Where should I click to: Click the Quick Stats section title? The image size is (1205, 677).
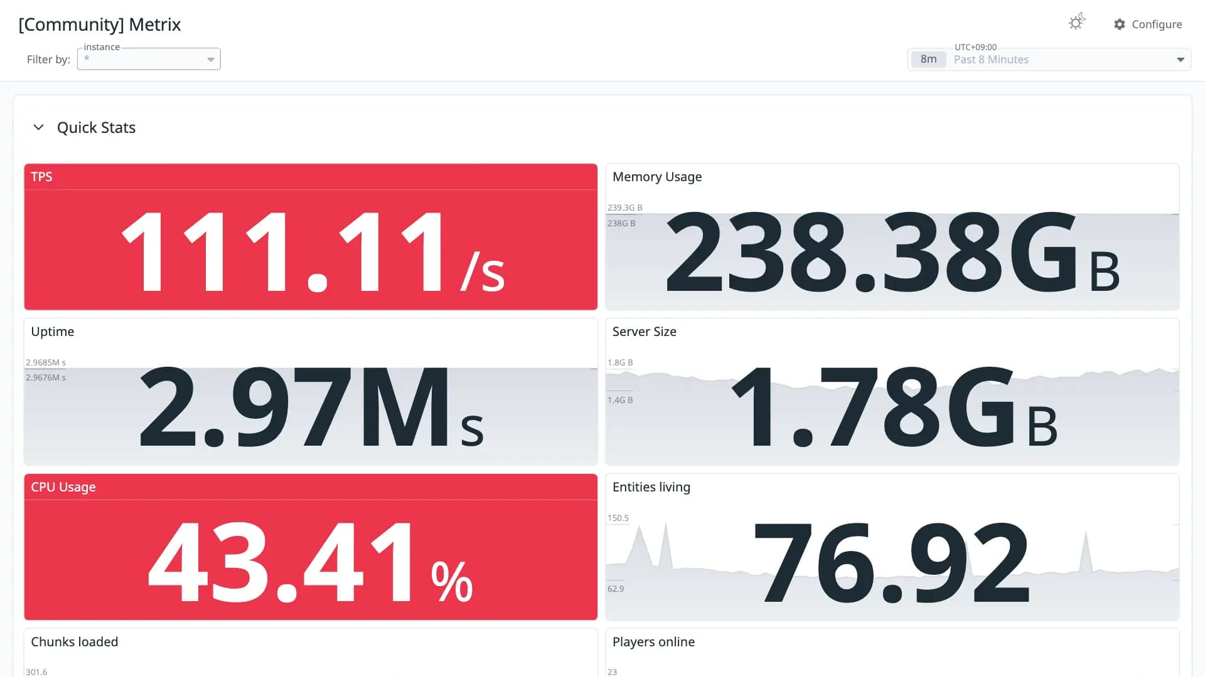(96, 127)
